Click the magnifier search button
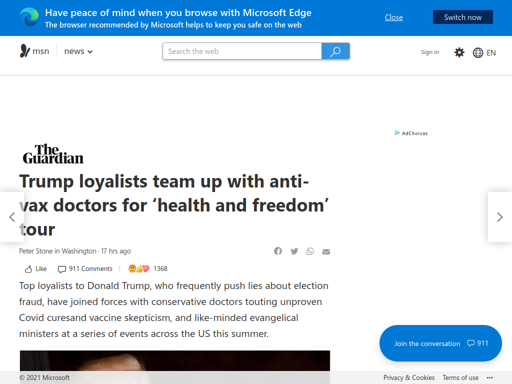 click(335, 51)
